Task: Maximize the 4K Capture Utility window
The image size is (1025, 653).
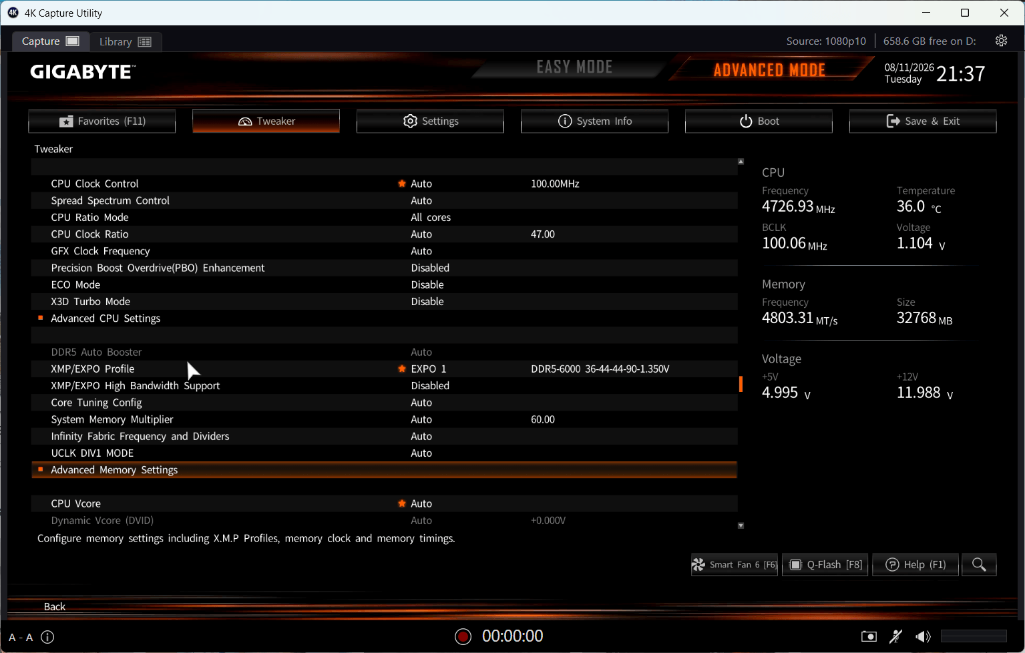Action: (x=965, y=13)
